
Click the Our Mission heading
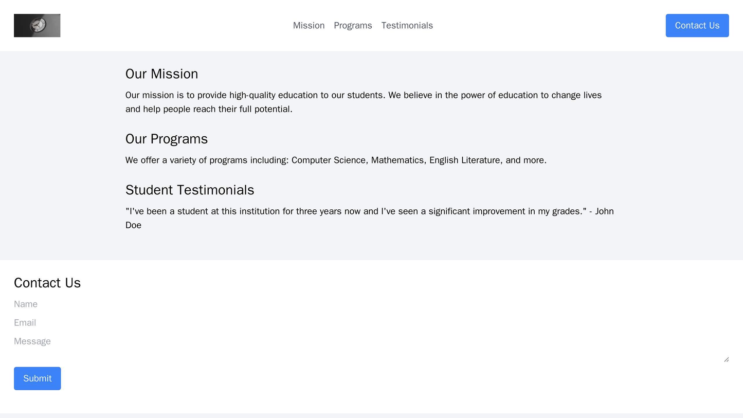pyautogui.click(x=161, y=74)
